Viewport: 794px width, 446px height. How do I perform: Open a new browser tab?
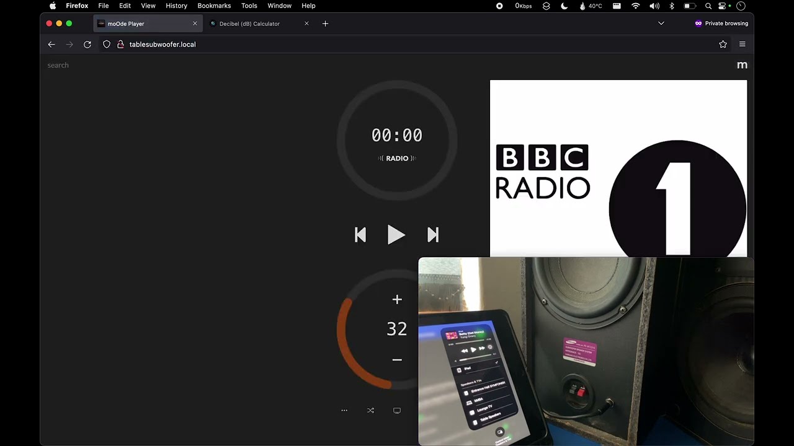pos(325,24)
